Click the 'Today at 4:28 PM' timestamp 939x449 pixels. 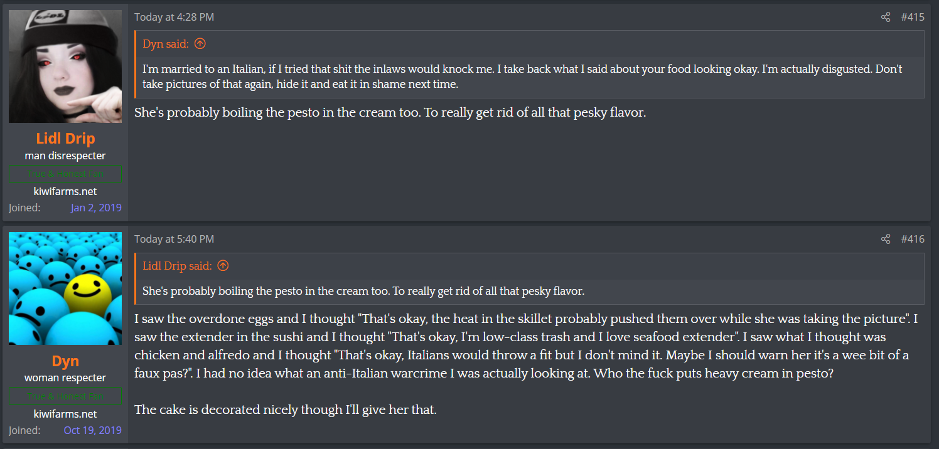(174, 17)
